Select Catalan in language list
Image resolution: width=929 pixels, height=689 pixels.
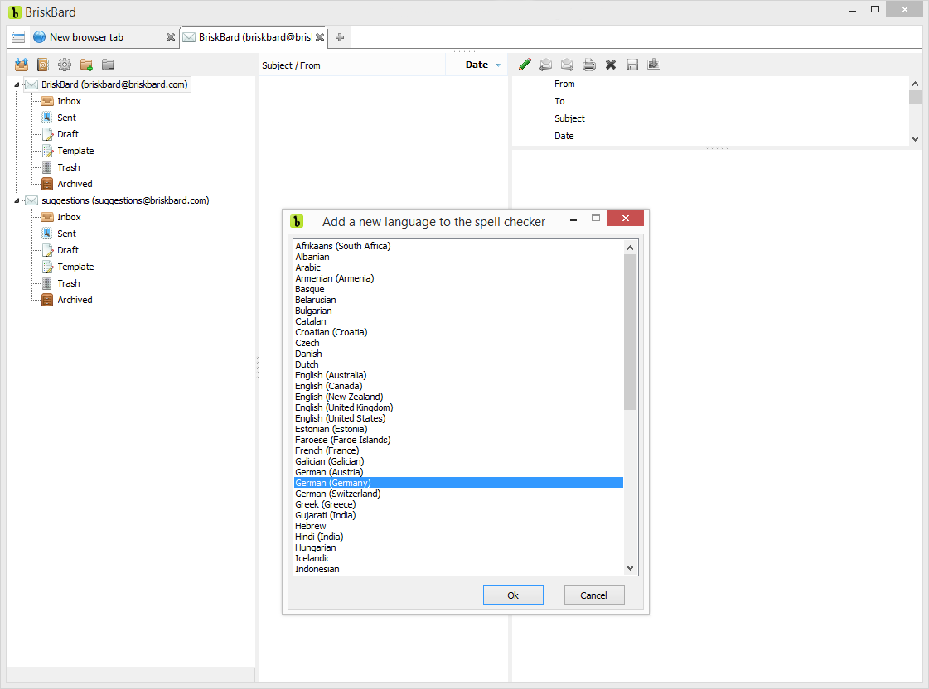(458, 321)
